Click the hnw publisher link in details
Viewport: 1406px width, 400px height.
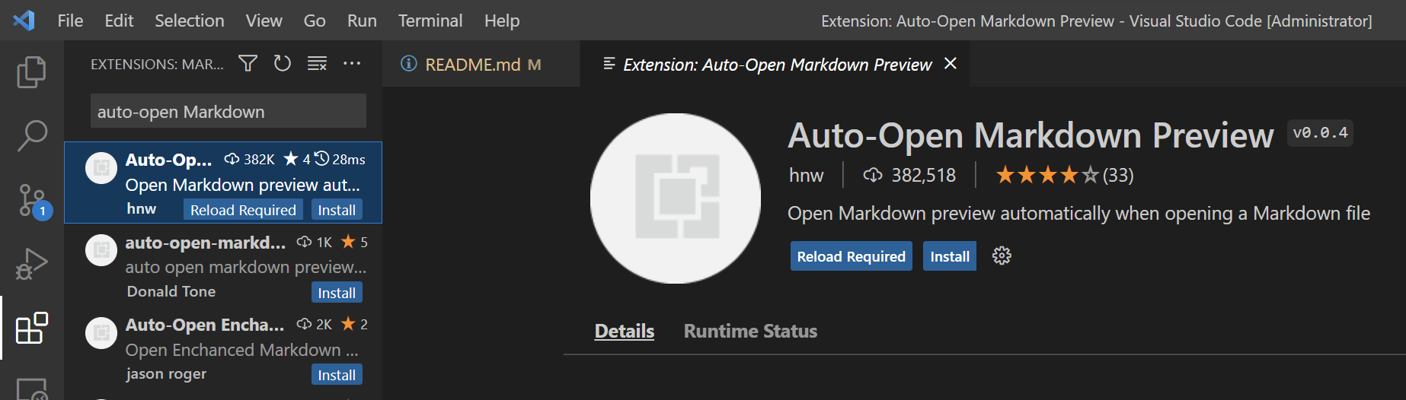(x=807, y=175)
